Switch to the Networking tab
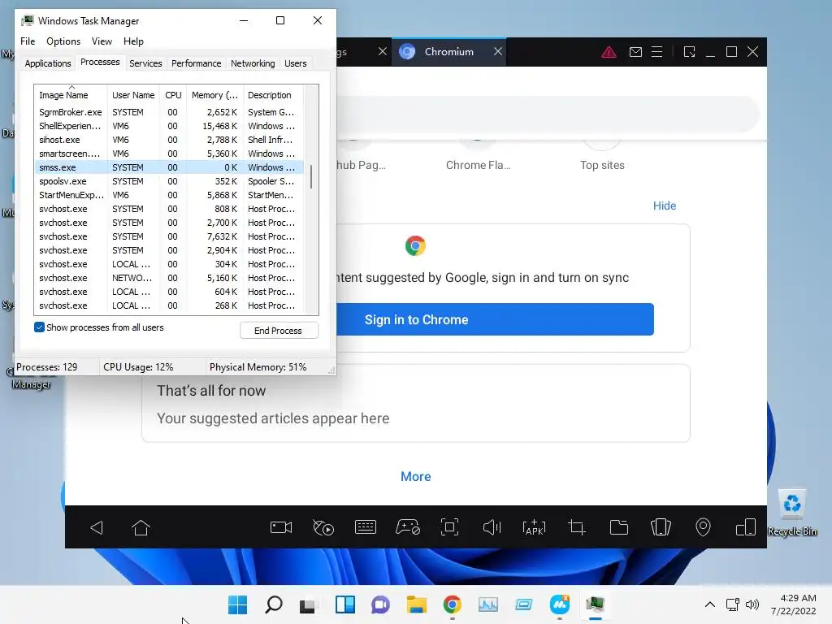Image resolution: width=832 pixels, height=624 pixels. coord(253,63)
